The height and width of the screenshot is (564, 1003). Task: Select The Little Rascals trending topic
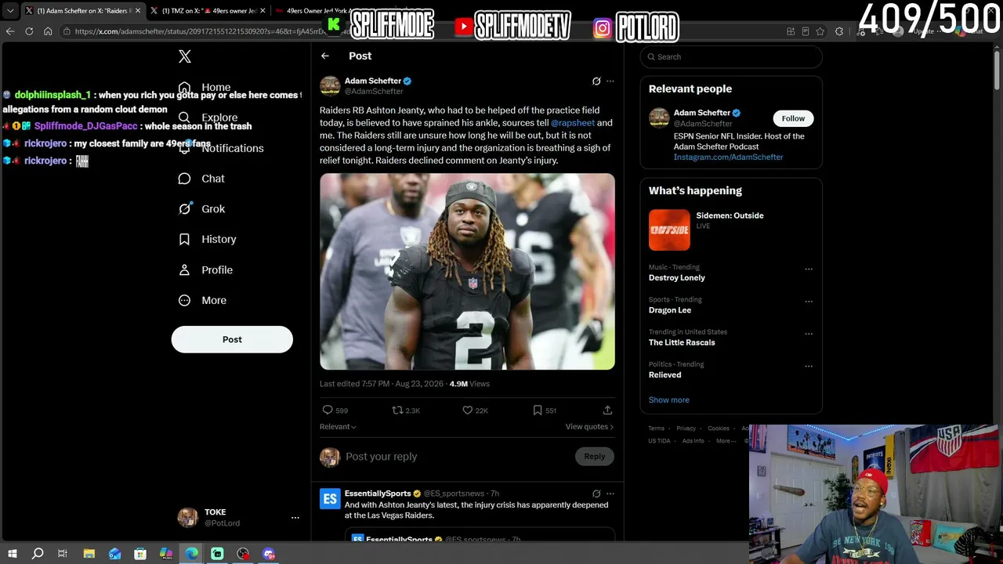(x=682, y=342)
